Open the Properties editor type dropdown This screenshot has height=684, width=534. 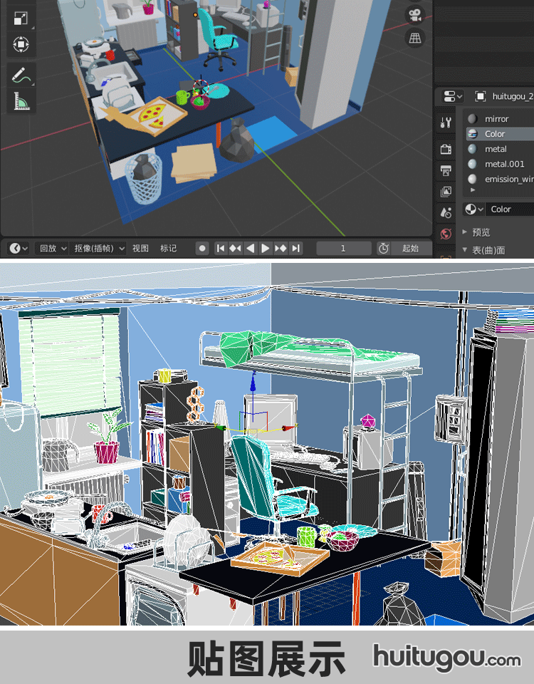click(453, 96)
